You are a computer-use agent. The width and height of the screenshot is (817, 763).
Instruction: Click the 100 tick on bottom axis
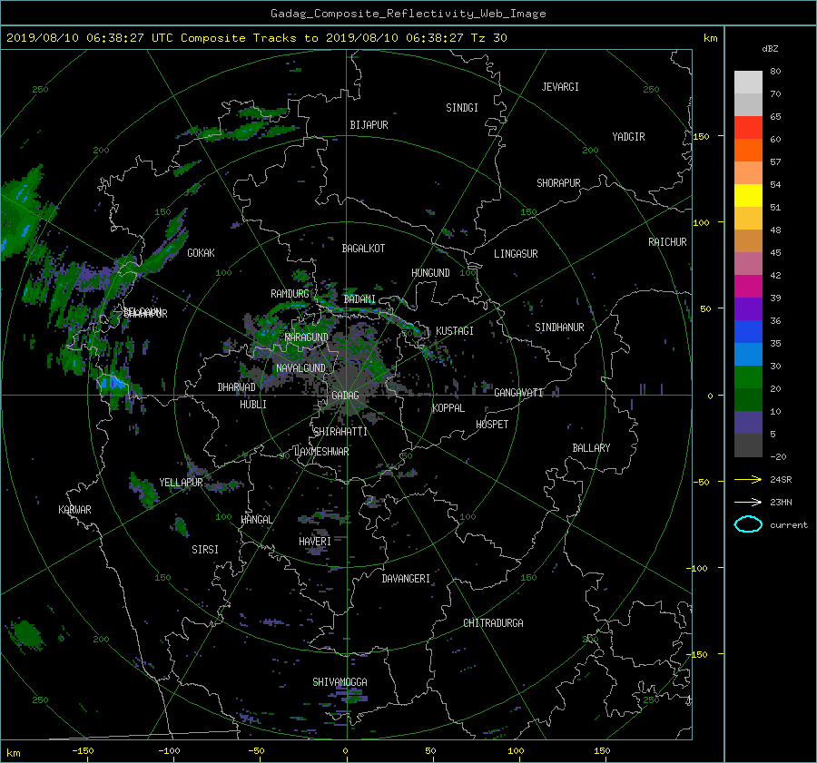click(516, 751)
